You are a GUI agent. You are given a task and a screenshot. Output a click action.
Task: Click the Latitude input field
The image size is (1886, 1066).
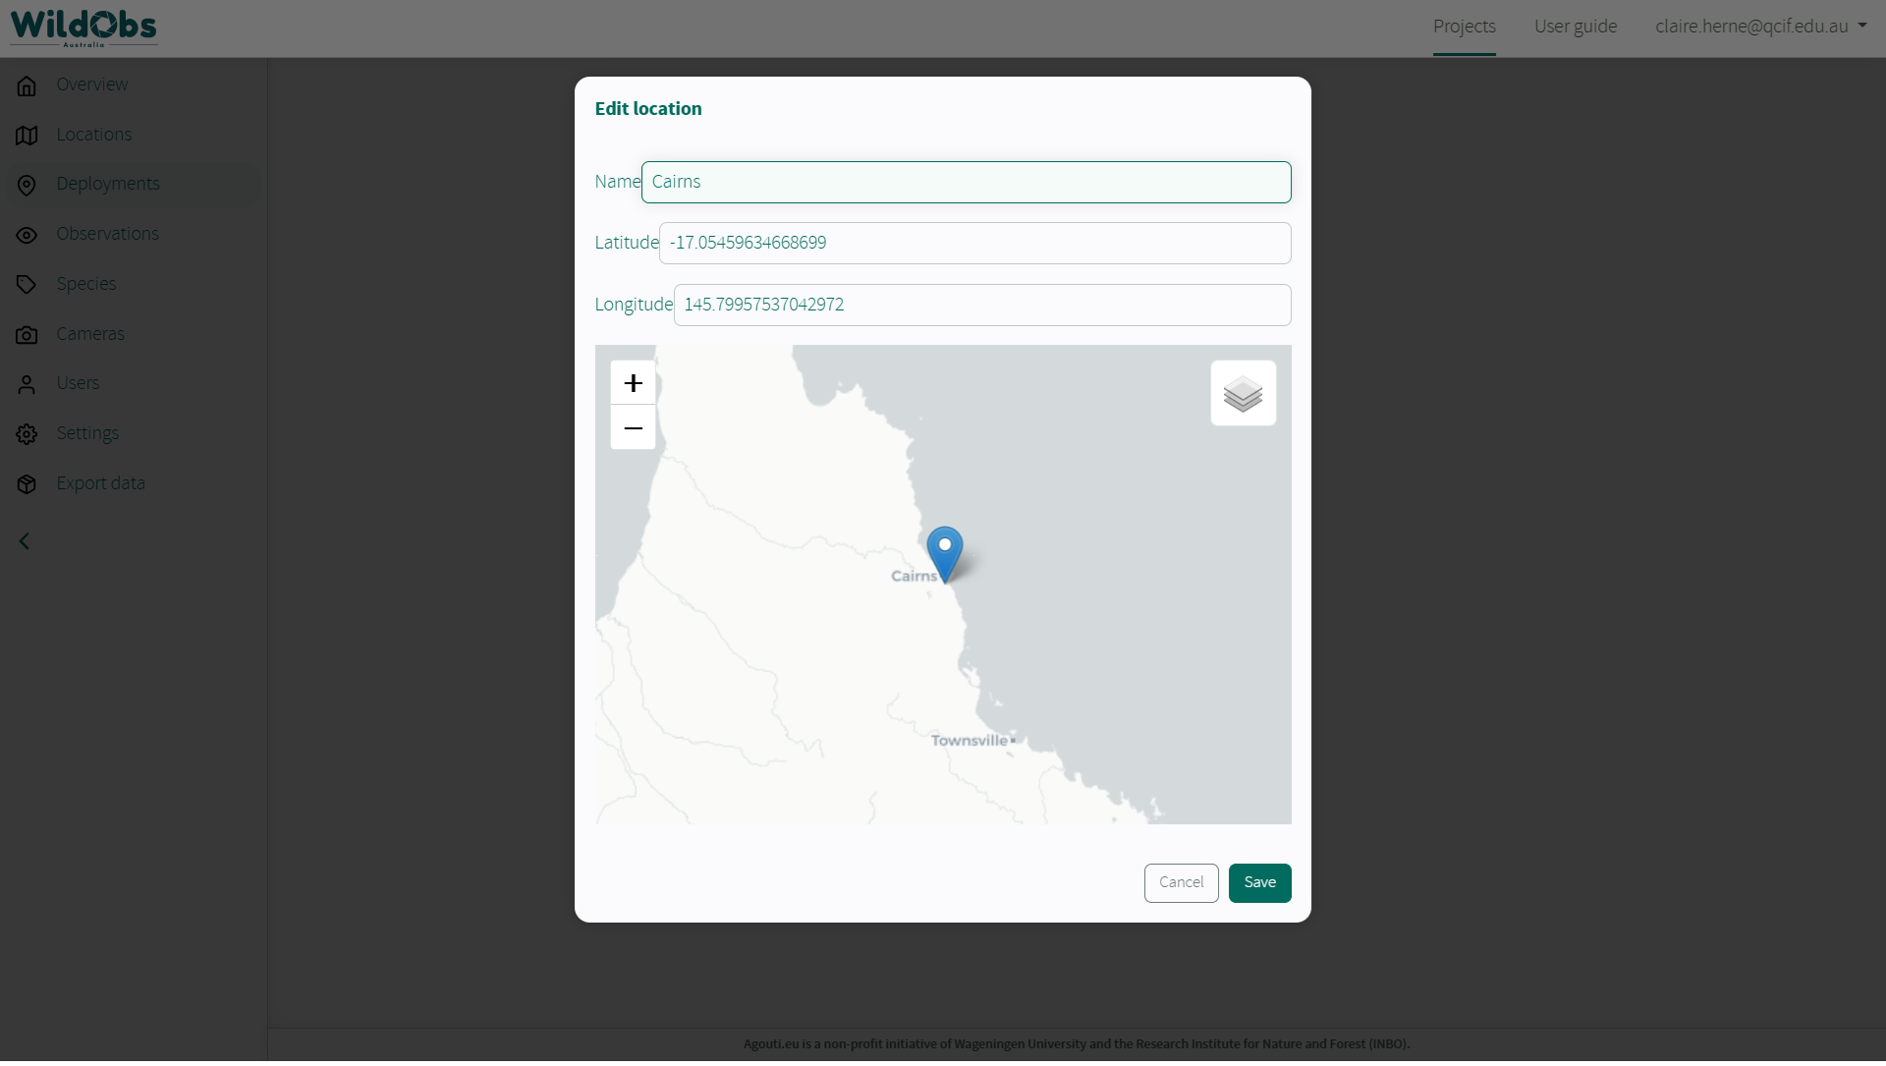pyautogui.click(x=974, y=243)
